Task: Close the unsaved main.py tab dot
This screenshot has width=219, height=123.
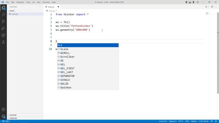Action: tap(58, 7)
